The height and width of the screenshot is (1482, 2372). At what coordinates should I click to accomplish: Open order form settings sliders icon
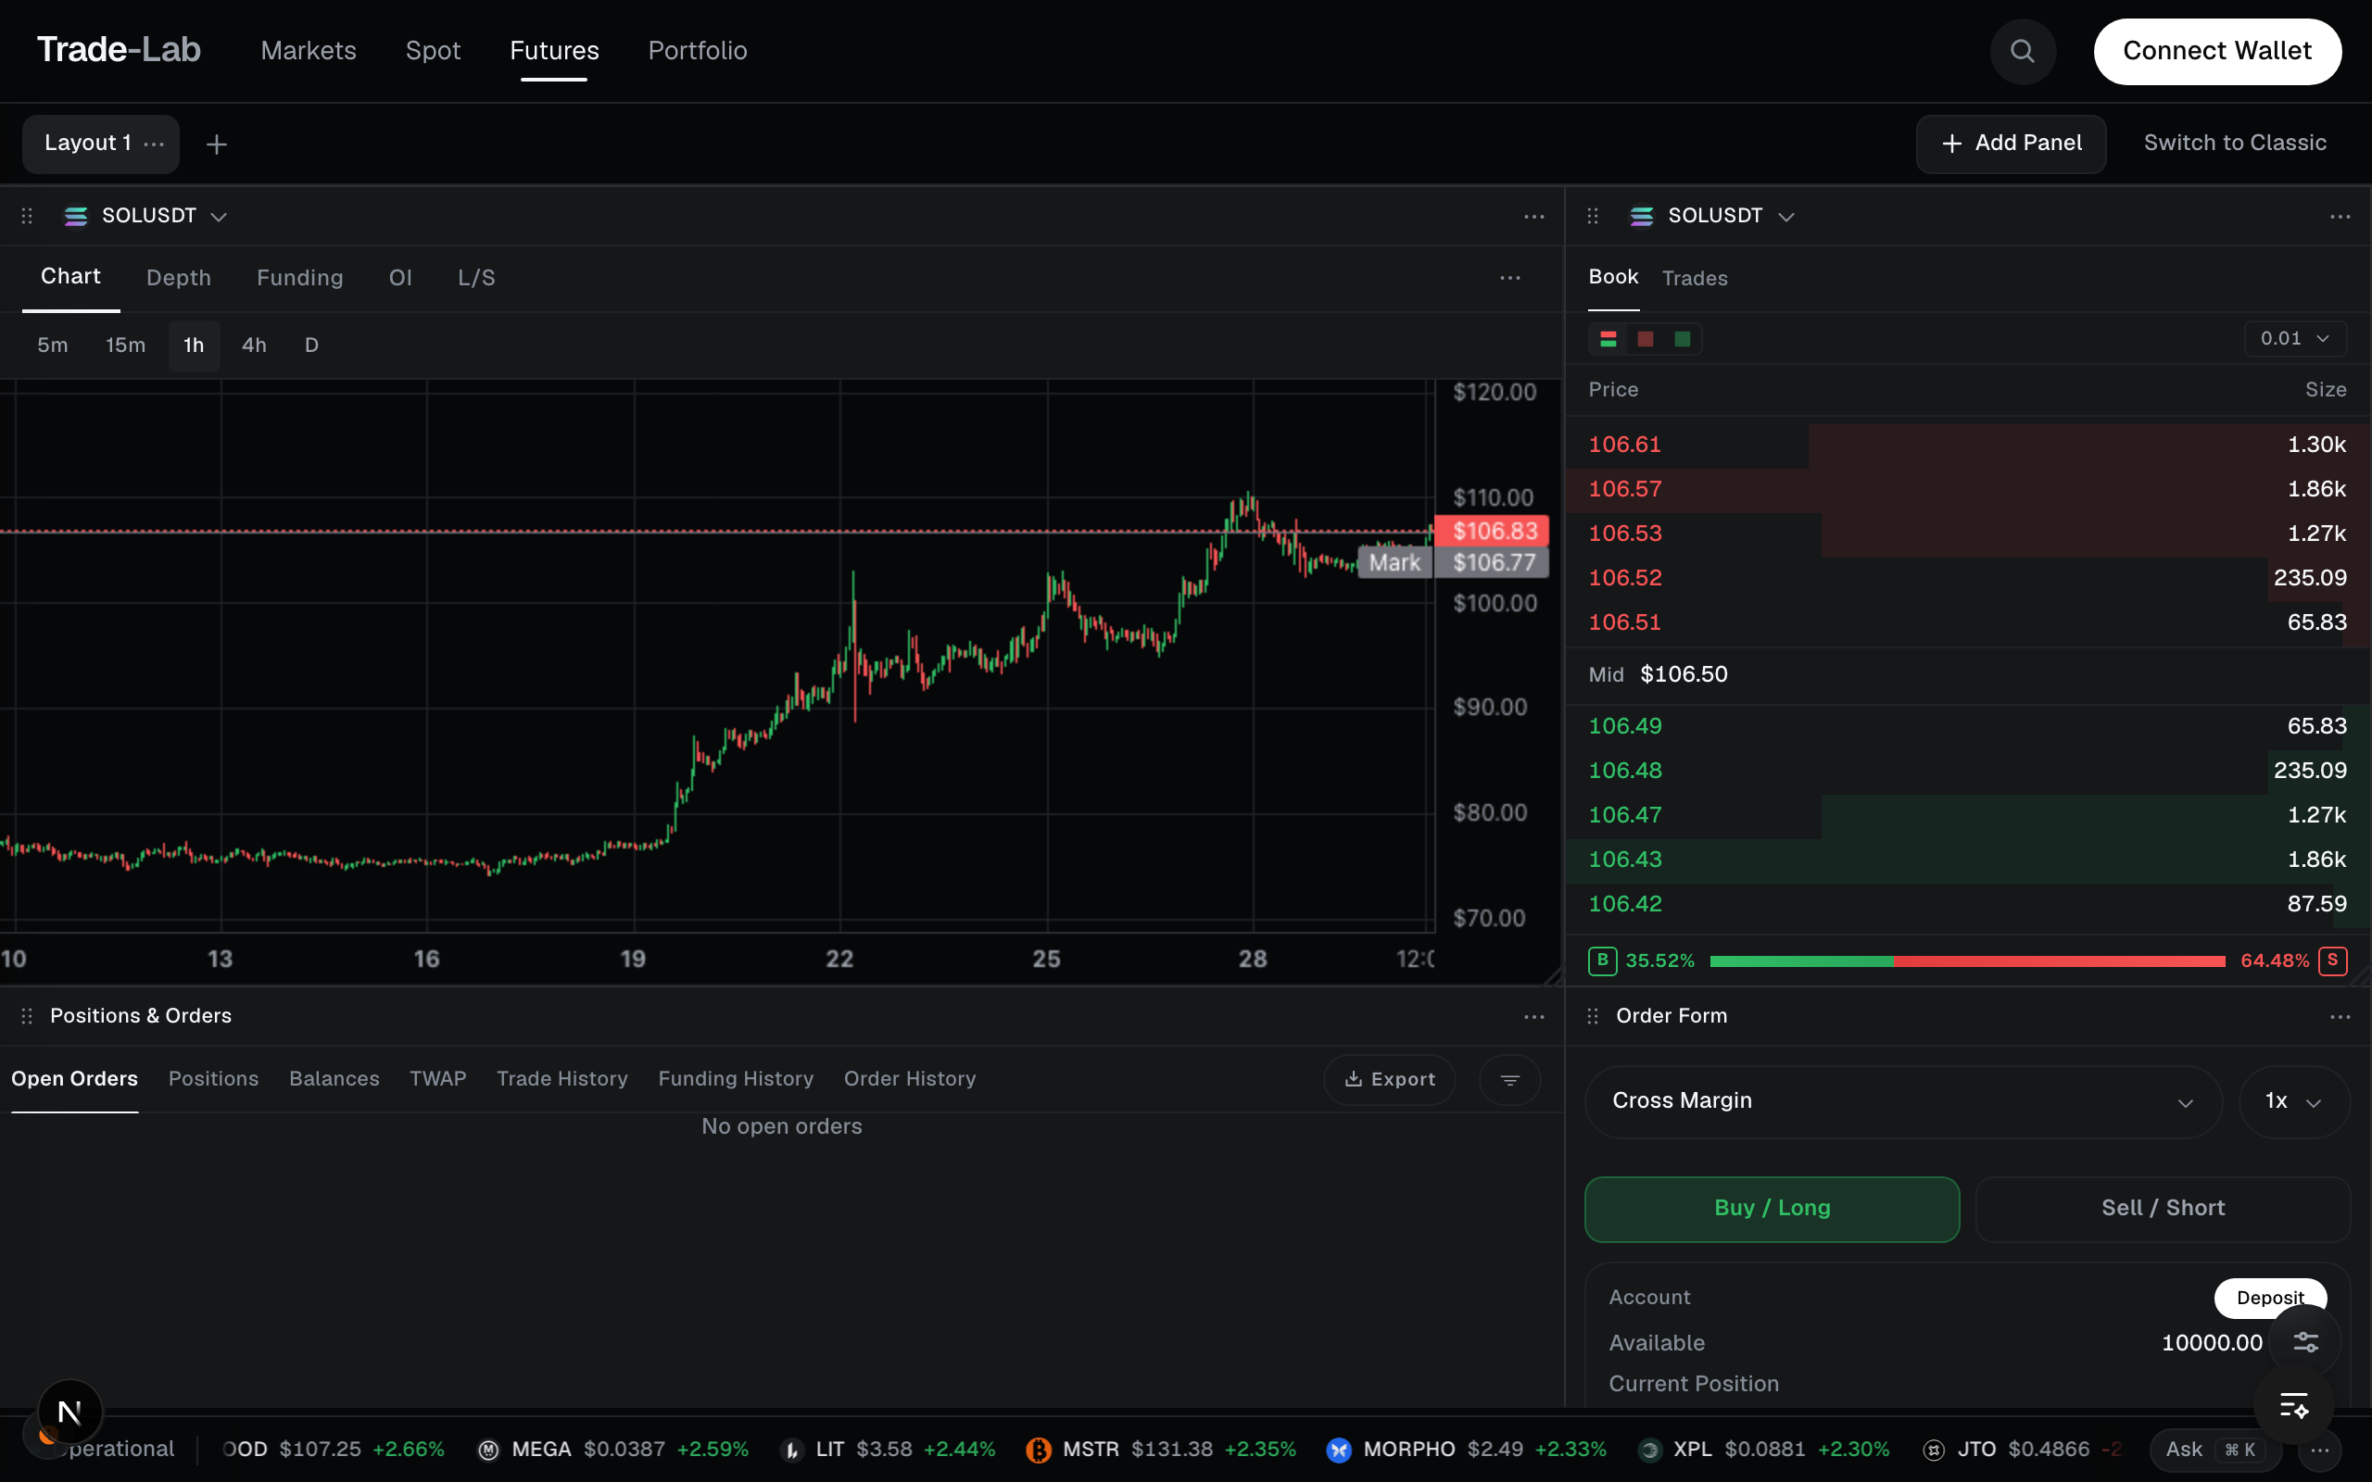click(2305, 1342)
